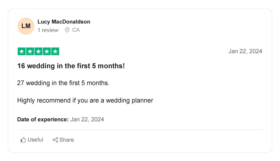Mark the review as Useful
The width and height of the screenshot is (280, 161).
[35, 140]
